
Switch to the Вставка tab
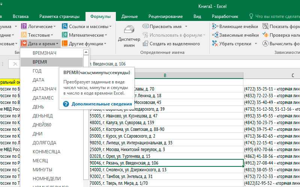tap(21, 16)
